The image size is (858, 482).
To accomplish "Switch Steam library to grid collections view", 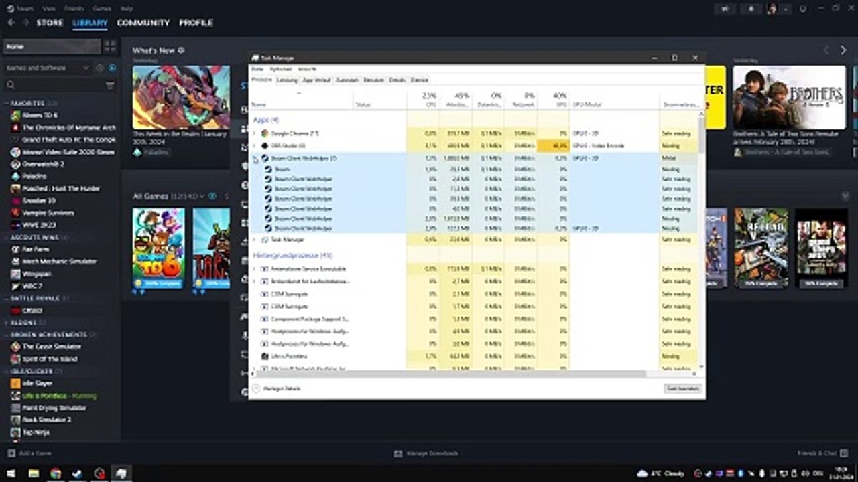I will tap(109, 46).
